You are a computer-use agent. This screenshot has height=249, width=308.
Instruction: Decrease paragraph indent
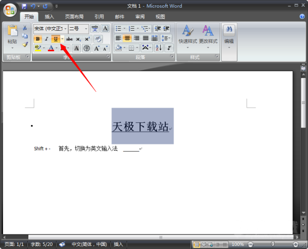coord(158,29)
